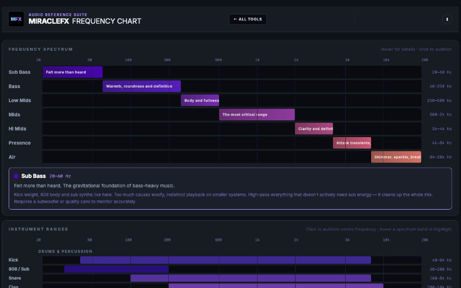Click the MFX logo icon
Image resolution: width=461 pixels, height=288 pixels.
(x=16, y=19)
